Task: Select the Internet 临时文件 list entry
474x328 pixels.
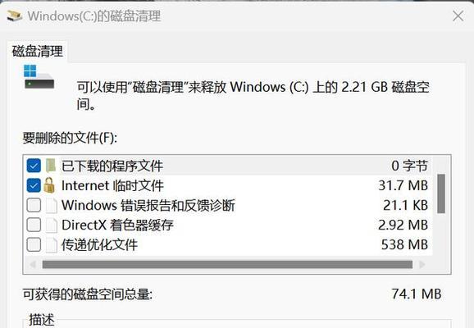Action: (228, 185)
